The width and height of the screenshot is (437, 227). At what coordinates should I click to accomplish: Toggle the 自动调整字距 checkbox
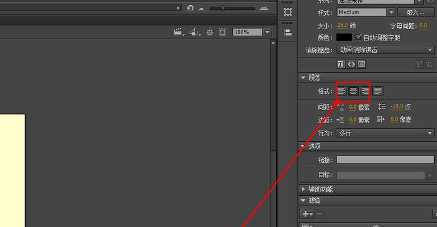[359, 37]
